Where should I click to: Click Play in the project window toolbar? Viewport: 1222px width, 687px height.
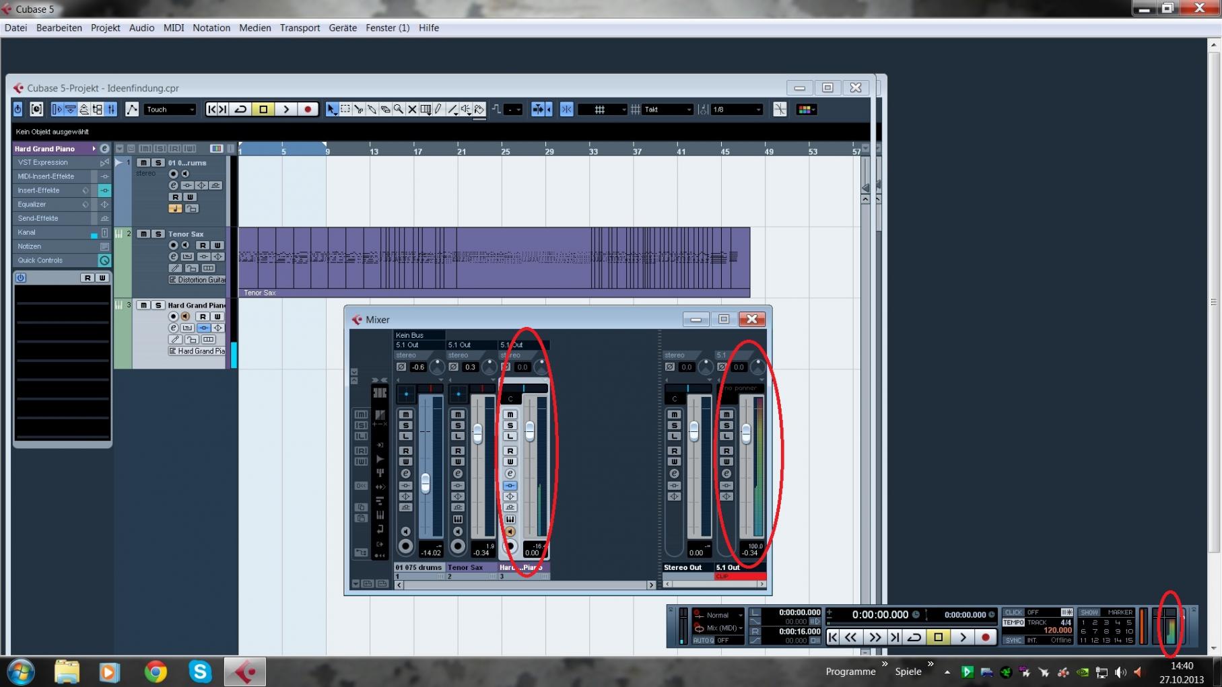[285, 109]
